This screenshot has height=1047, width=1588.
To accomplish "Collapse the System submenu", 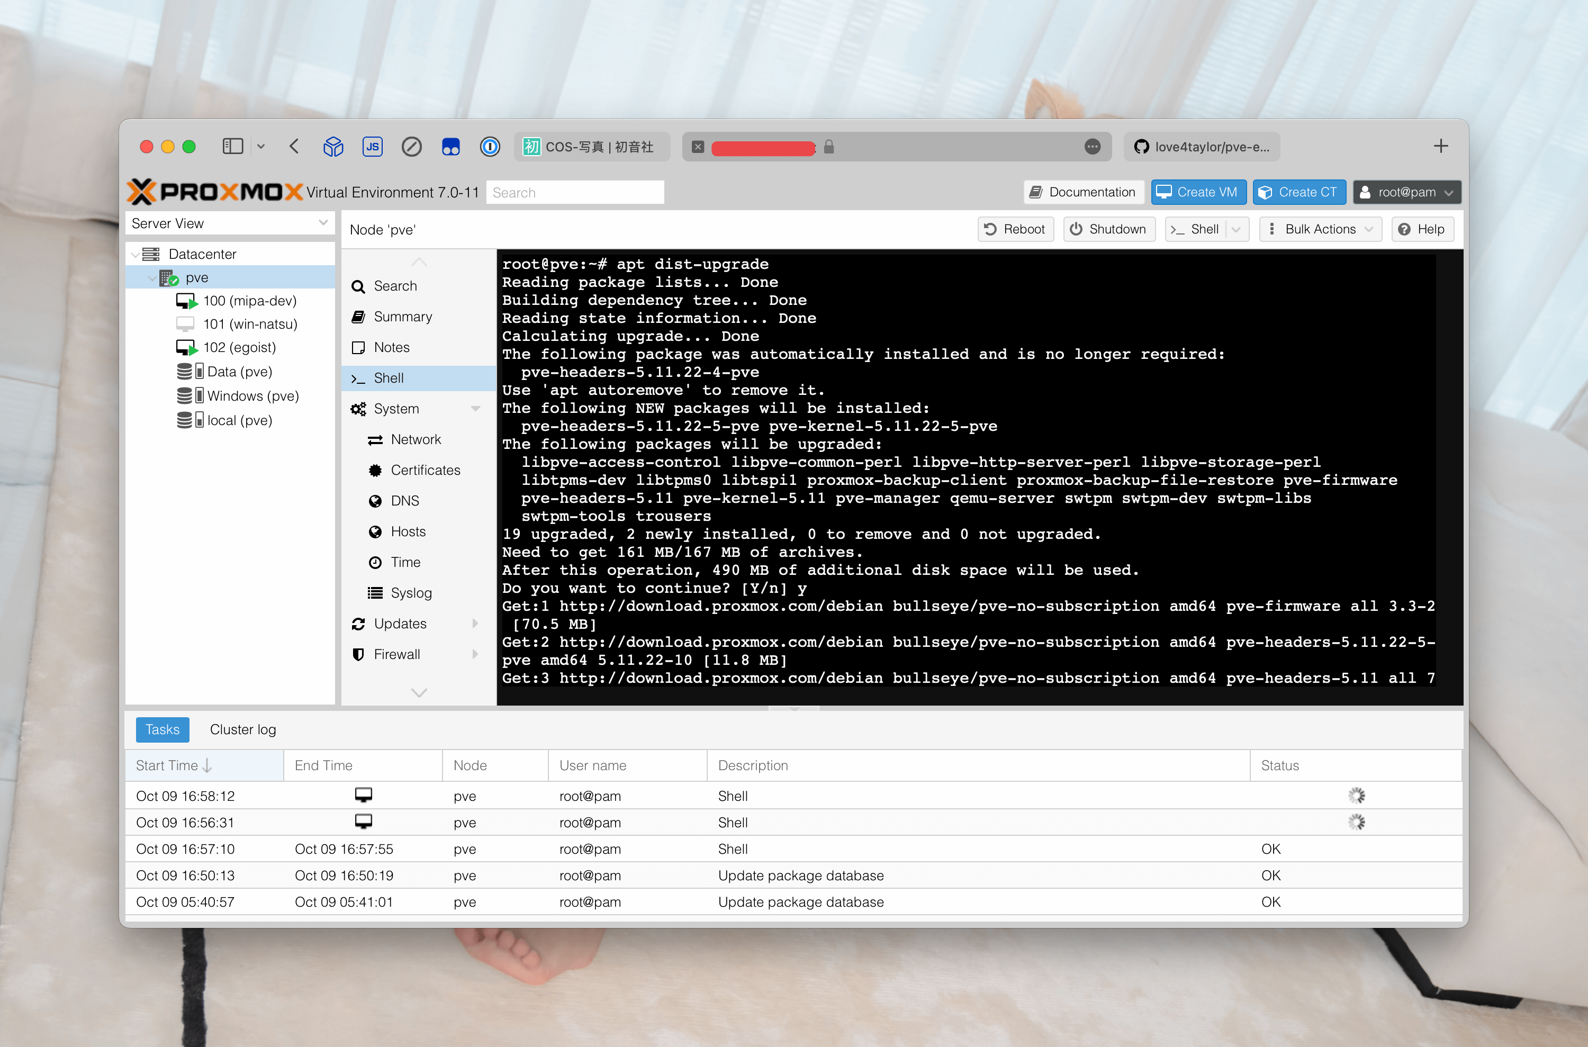I will coord(475,409).
